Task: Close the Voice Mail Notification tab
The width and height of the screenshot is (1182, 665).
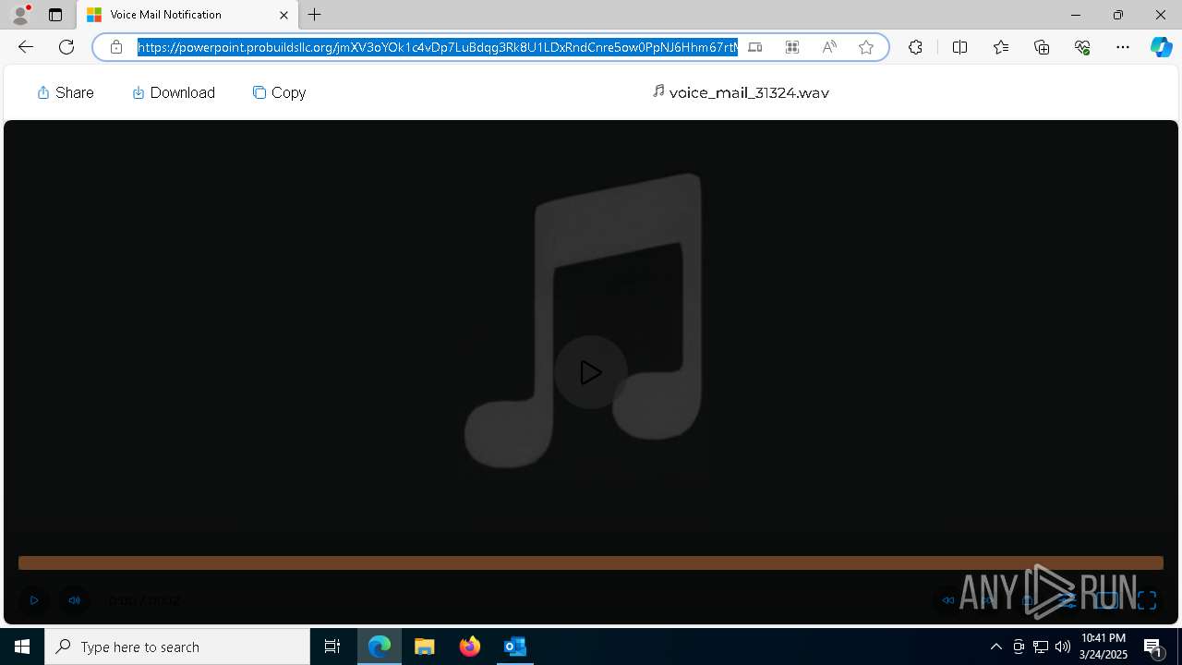Action: click(283, 15)
